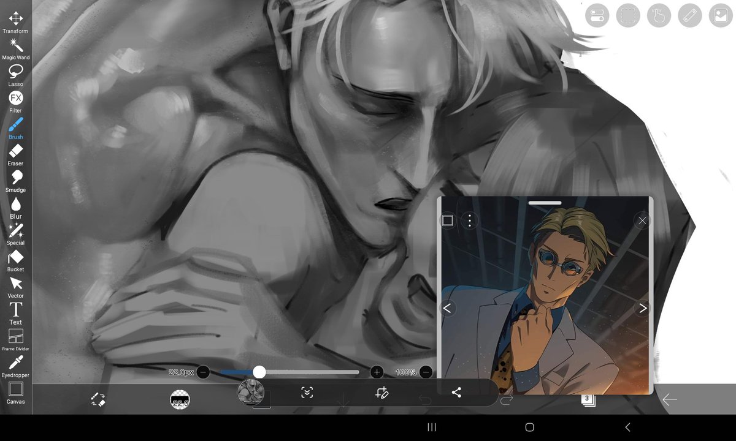Select the Bucket fill tool

[x=15, y=260]
